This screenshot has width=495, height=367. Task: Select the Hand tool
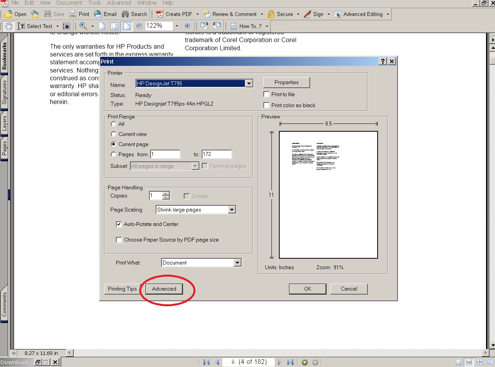click(x=9, y=26)
